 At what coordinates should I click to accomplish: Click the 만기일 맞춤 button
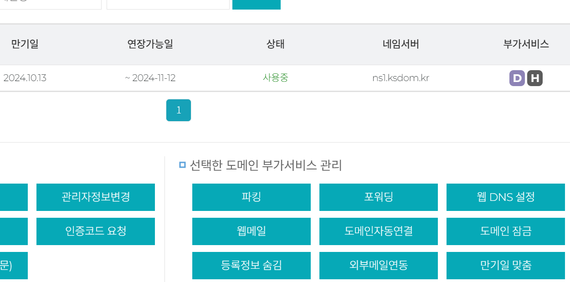(x=506, y=266)
